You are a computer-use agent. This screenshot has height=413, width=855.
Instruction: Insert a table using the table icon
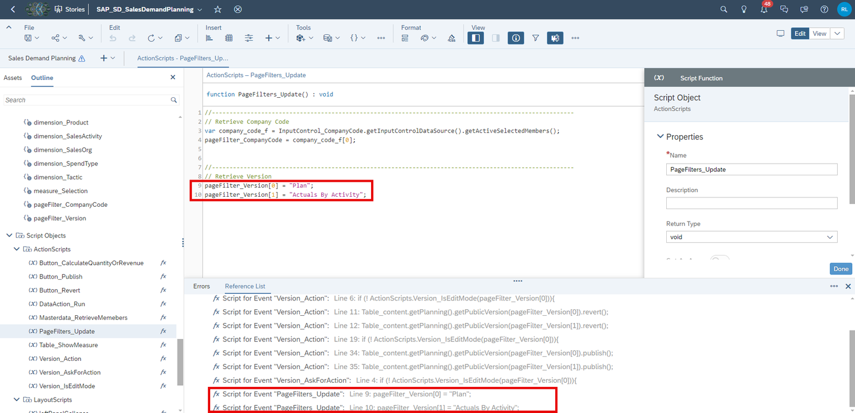point(229,38)
